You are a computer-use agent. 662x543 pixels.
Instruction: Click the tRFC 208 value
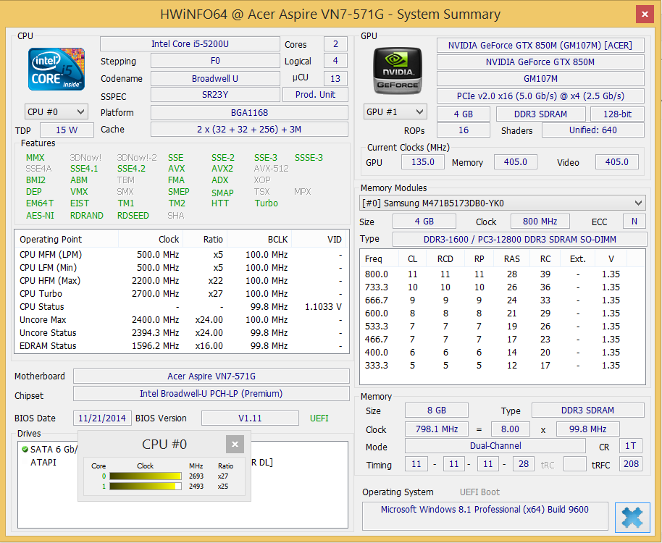point(631,464)
